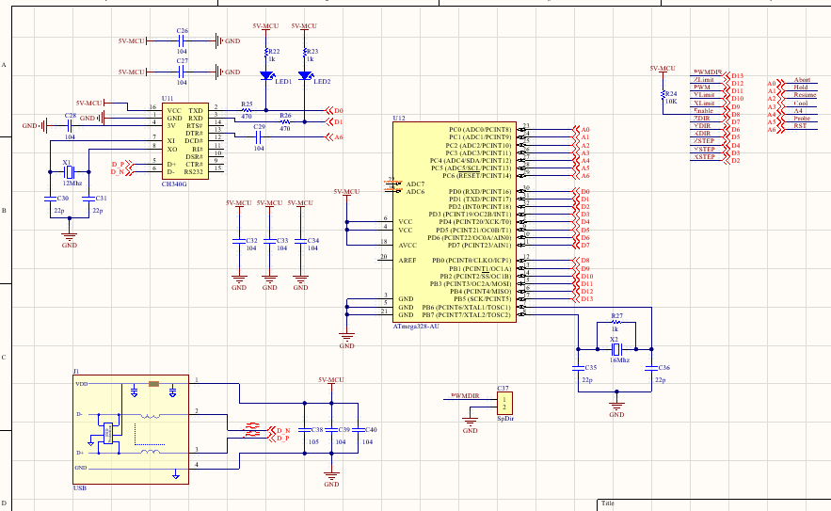Select capacitor C38 105
The width and height of the screenshot is (831, 511).
tap(305, 430)
